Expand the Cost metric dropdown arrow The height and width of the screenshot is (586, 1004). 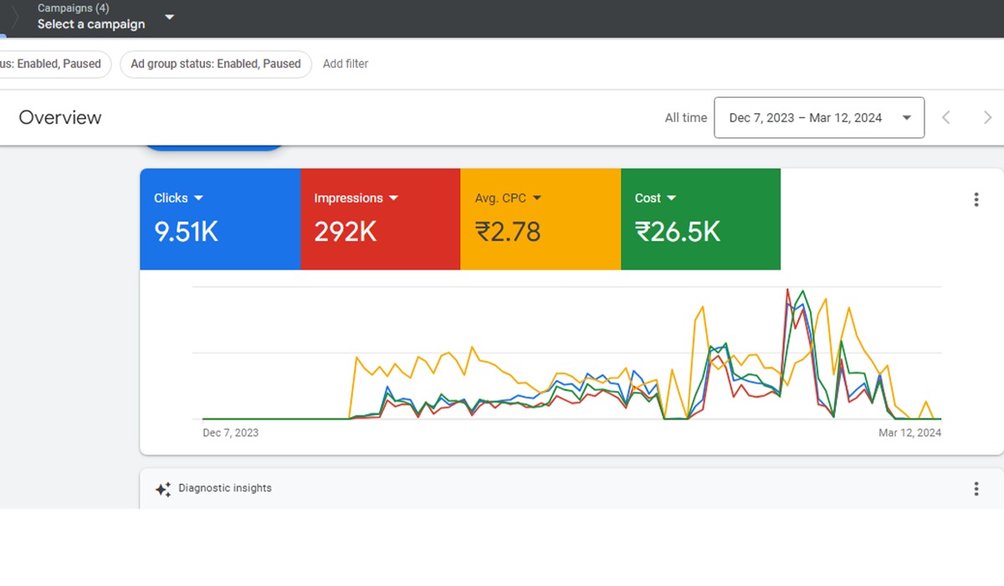(672, 198)
